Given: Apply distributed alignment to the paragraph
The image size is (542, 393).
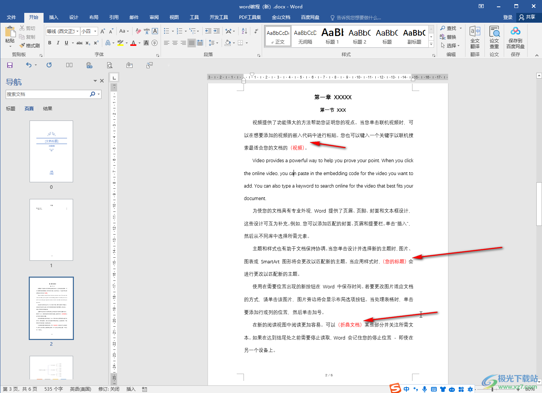Looking at the screenshot, I should coord(200,43).
